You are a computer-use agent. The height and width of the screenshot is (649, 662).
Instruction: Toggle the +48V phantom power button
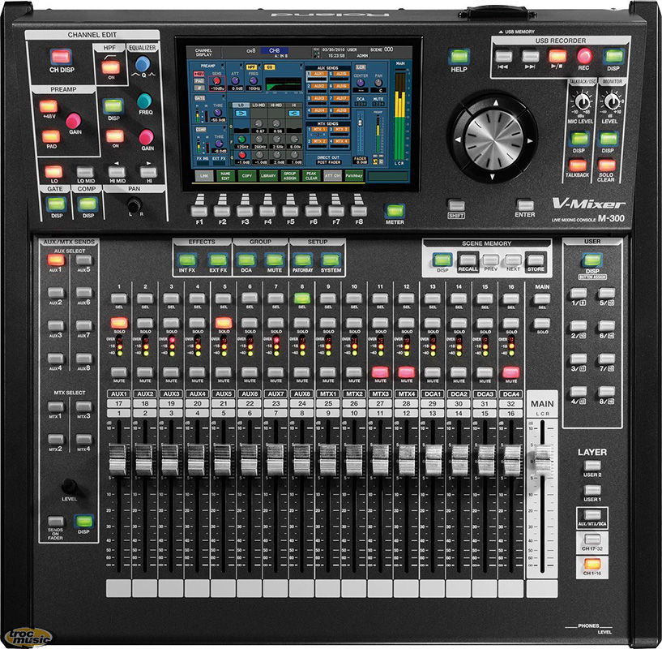tap(48, 106)
